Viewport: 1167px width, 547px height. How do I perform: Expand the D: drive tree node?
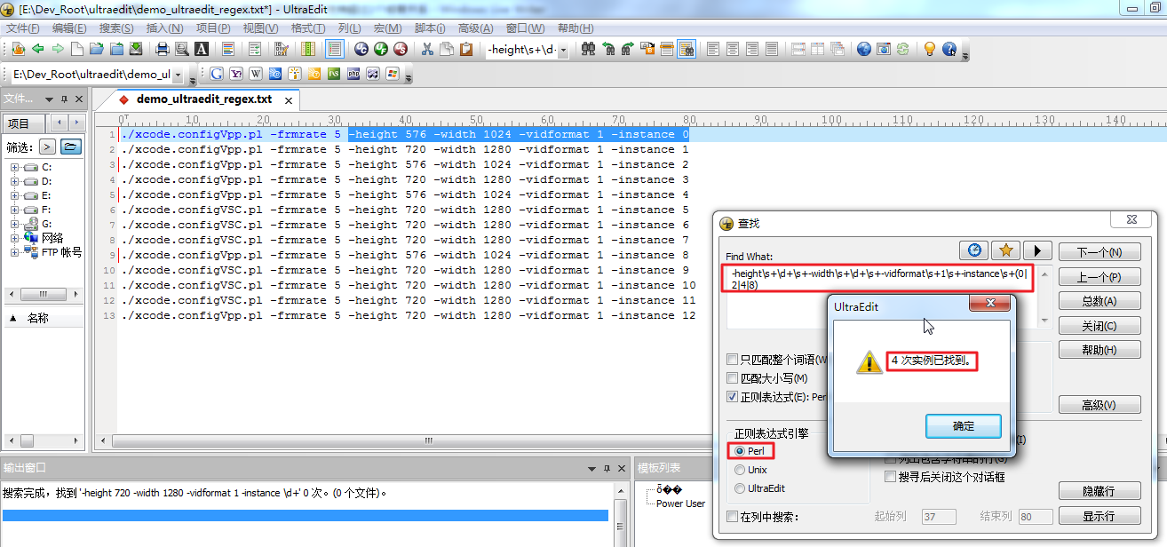tap(14, 181)
